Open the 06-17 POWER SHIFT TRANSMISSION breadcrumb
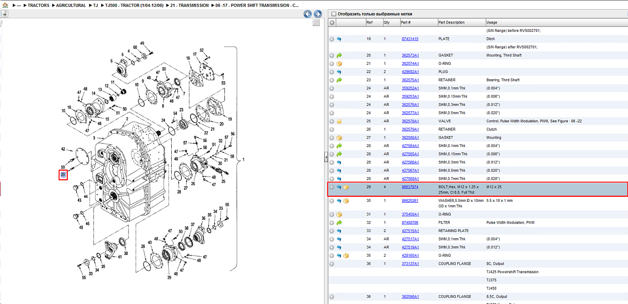This screenshot has height=304, width=628. [257, 5]
